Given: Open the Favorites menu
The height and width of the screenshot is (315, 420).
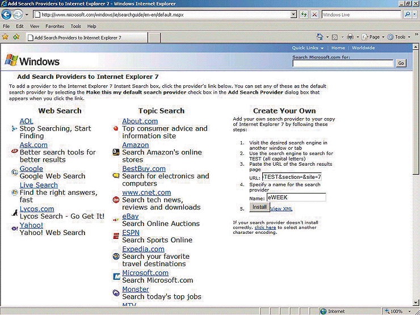Looking at the screenshot, I should [x=54, y=26].
